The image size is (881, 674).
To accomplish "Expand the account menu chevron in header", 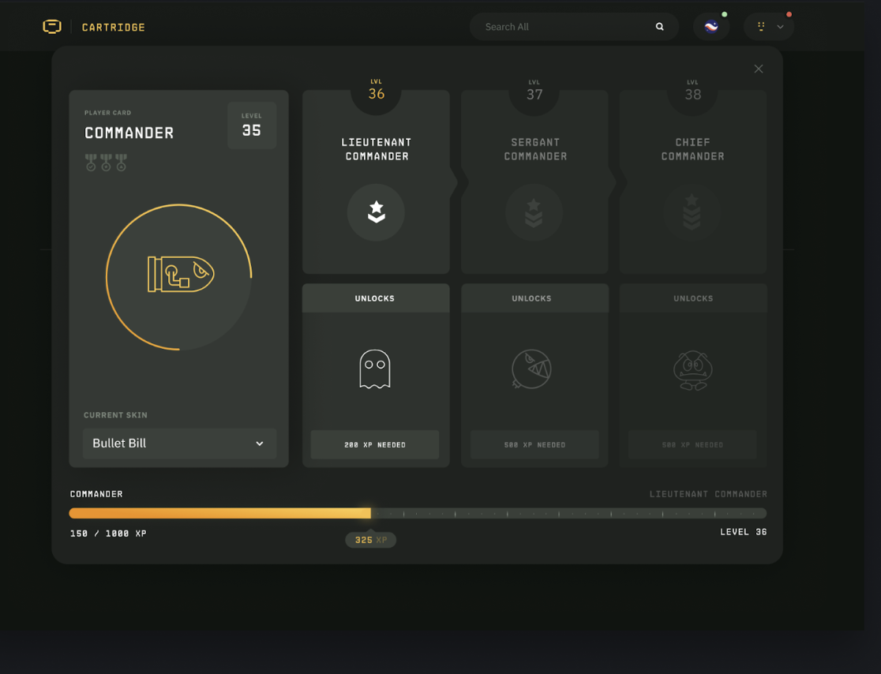I will pos(780,27).
